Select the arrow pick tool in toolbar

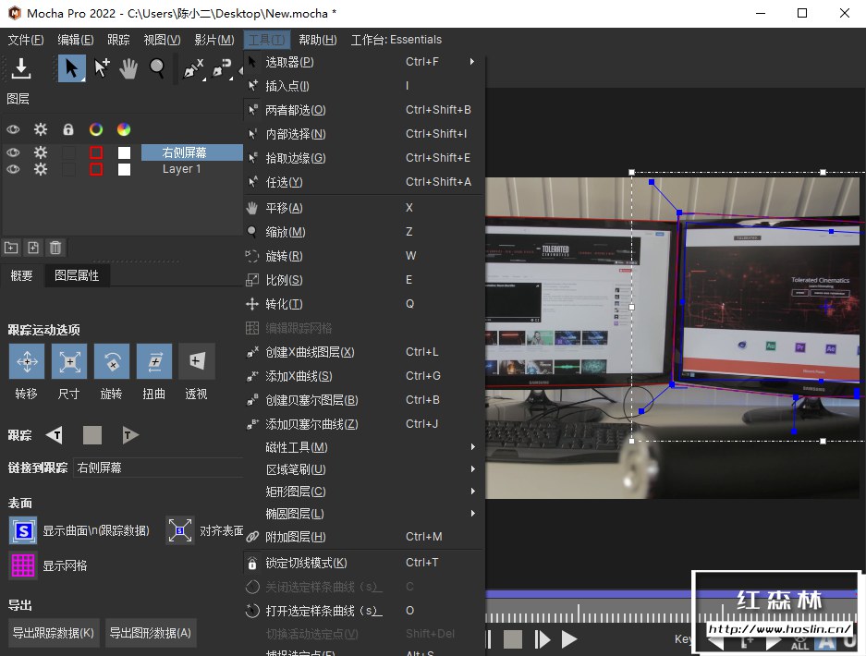pos(72,68)
